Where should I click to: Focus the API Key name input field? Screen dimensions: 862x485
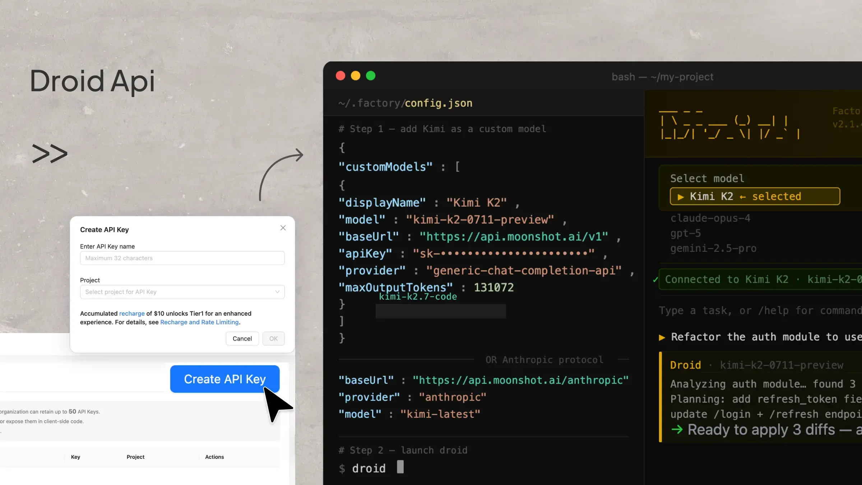pos(182,258)
